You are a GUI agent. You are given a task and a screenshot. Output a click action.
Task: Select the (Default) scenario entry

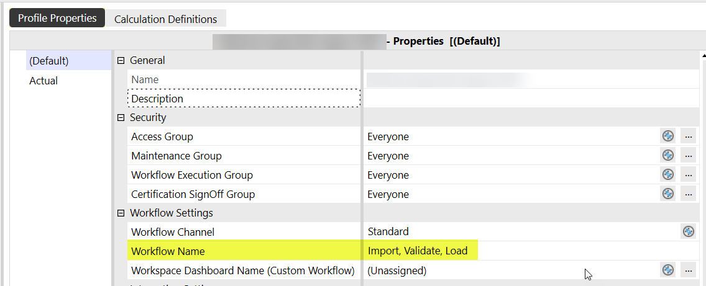[48, 61]
